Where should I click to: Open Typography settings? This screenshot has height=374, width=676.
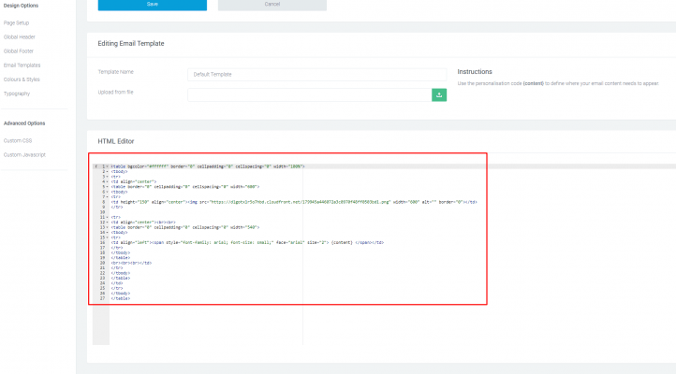(17, 93)
